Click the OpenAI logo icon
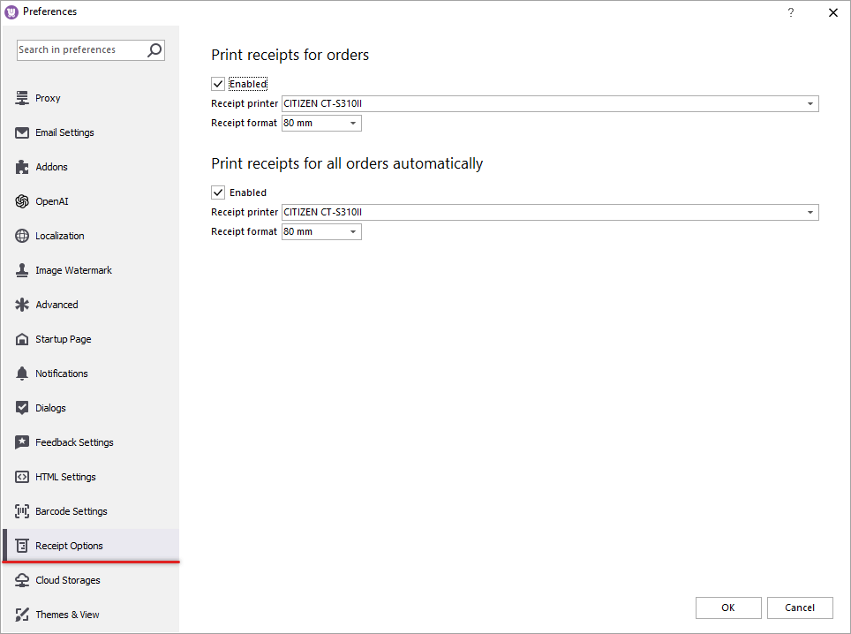Image resolution: width=851 pixels, height=634 pixels. click(x=22, y=201)
